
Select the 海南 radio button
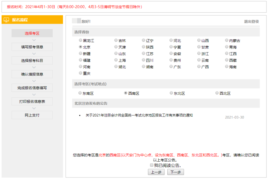point(227,66)
